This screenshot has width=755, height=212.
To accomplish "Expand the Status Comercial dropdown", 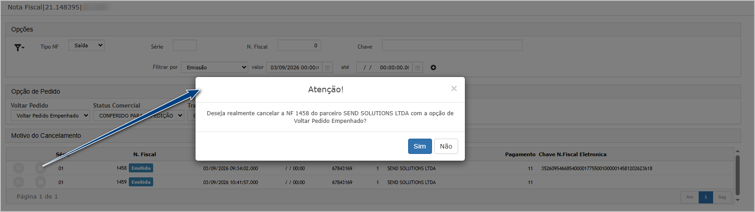I will [x=138, y=116].
